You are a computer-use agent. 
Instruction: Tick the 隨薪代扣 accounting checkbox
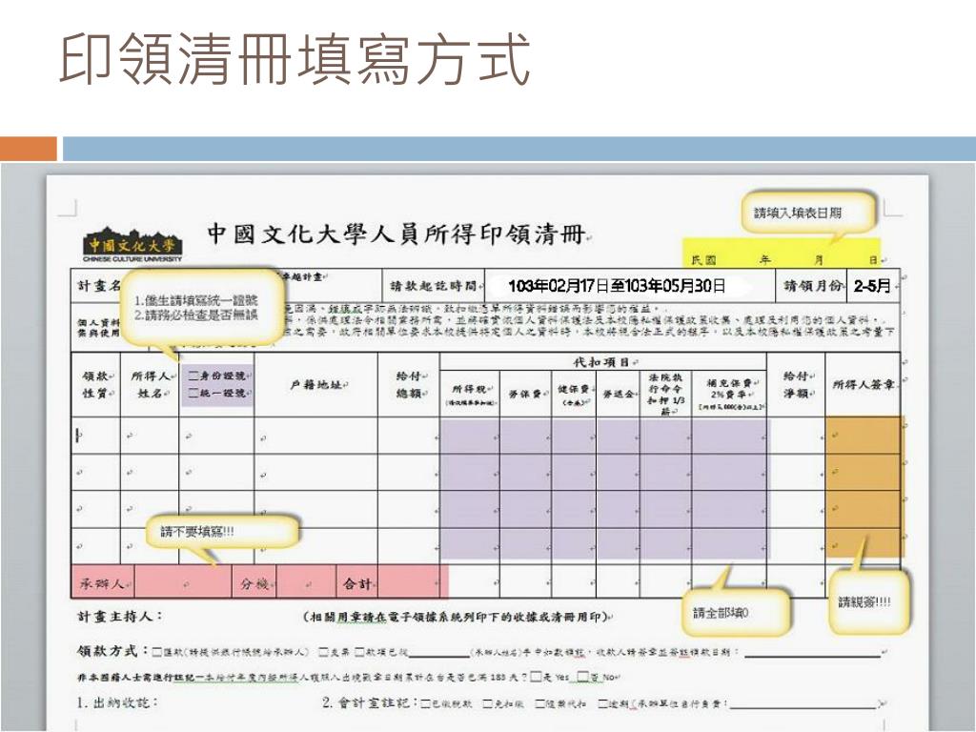(x=540, y=704)
